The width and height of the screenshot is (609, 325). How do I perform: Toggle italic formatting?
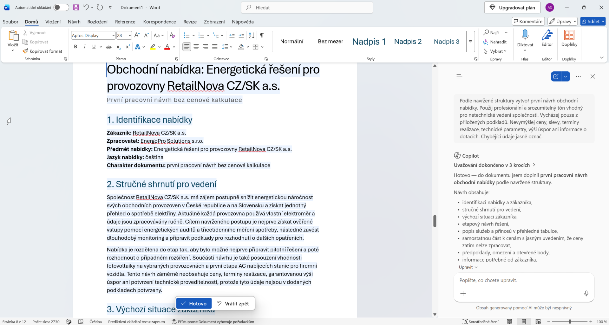pos(85,47)
